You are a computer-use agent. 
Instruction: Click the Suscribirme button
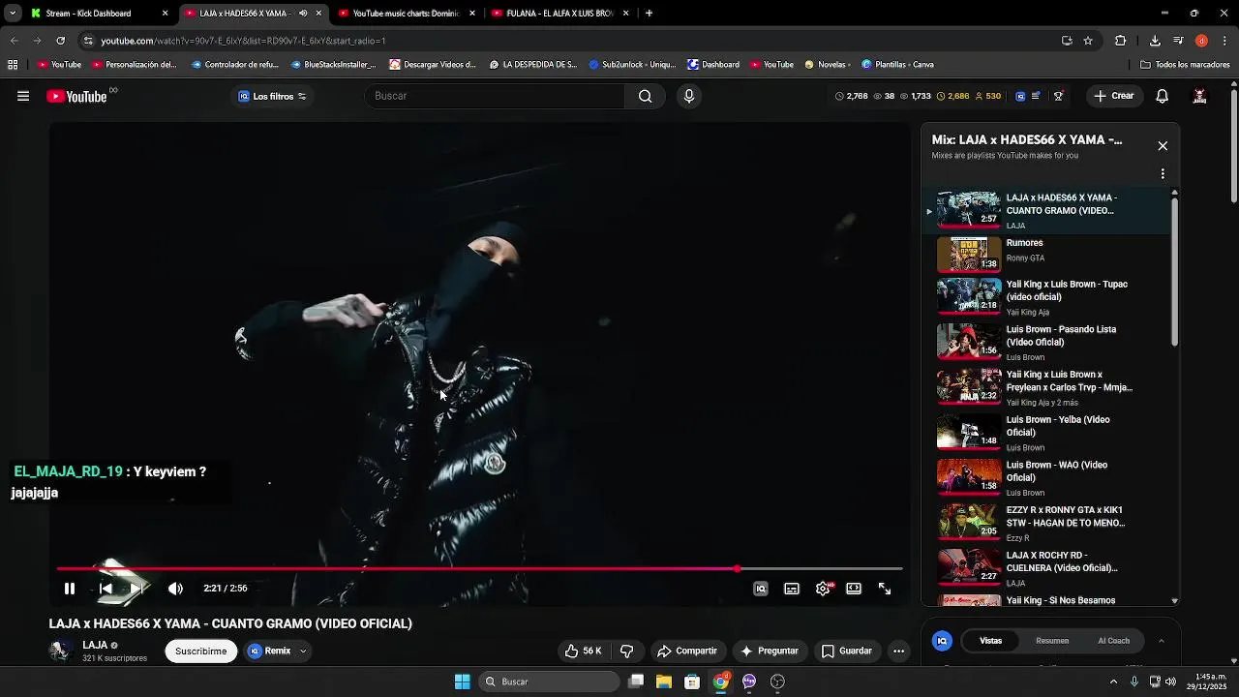click(x=201, y=652)
